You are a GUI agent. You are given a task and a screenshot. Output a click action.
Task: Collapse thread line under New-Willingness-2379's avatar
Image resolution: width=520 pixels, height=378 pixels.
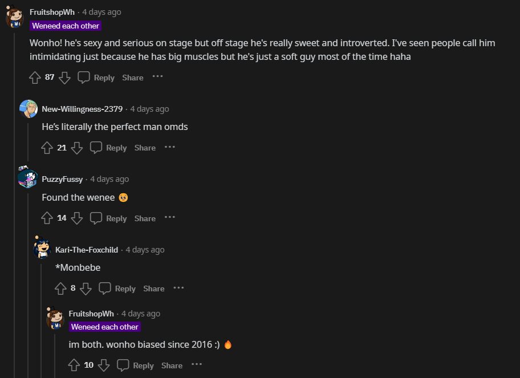pyautogui.click(x=29, y=140)
